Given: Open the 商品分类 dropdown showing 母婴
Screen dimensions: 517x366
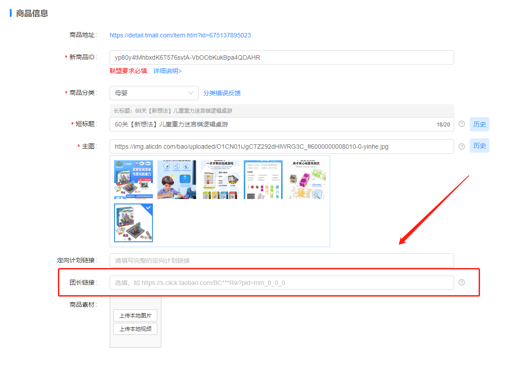Looking at the screenshot, I should [x=154, y=93].
